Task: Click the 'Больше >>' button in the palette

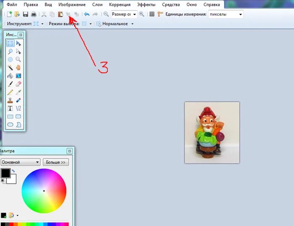Action: point(56,162)
